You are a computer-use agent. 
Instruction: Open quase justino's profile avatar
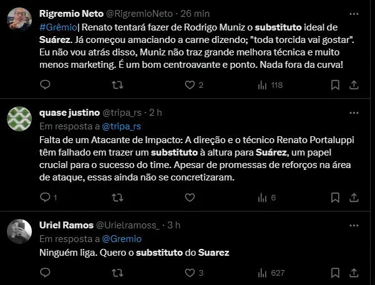click(x=19, y=118)
